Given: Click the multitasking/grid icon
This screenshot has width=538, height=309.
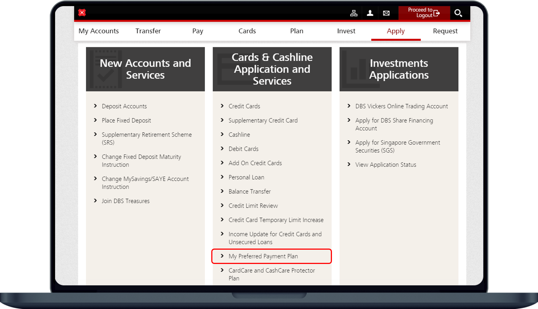Looking at the screenshot, I should click(354, 13).
